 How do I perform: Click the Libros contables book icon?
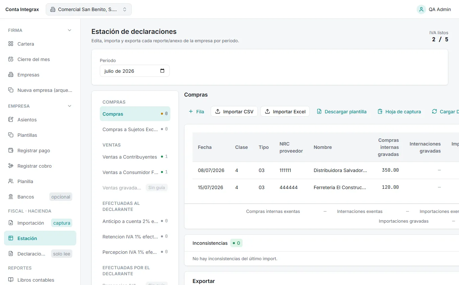click(x=11, y=280)
